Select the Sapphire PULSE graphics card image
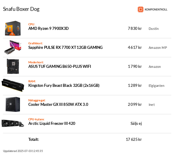 pyautogui.click(x=13, y=47)
